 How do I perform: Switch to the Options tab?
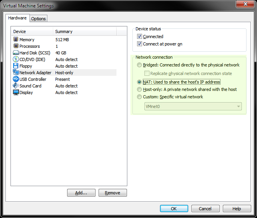pyautogui.click(x=38, y=19)
